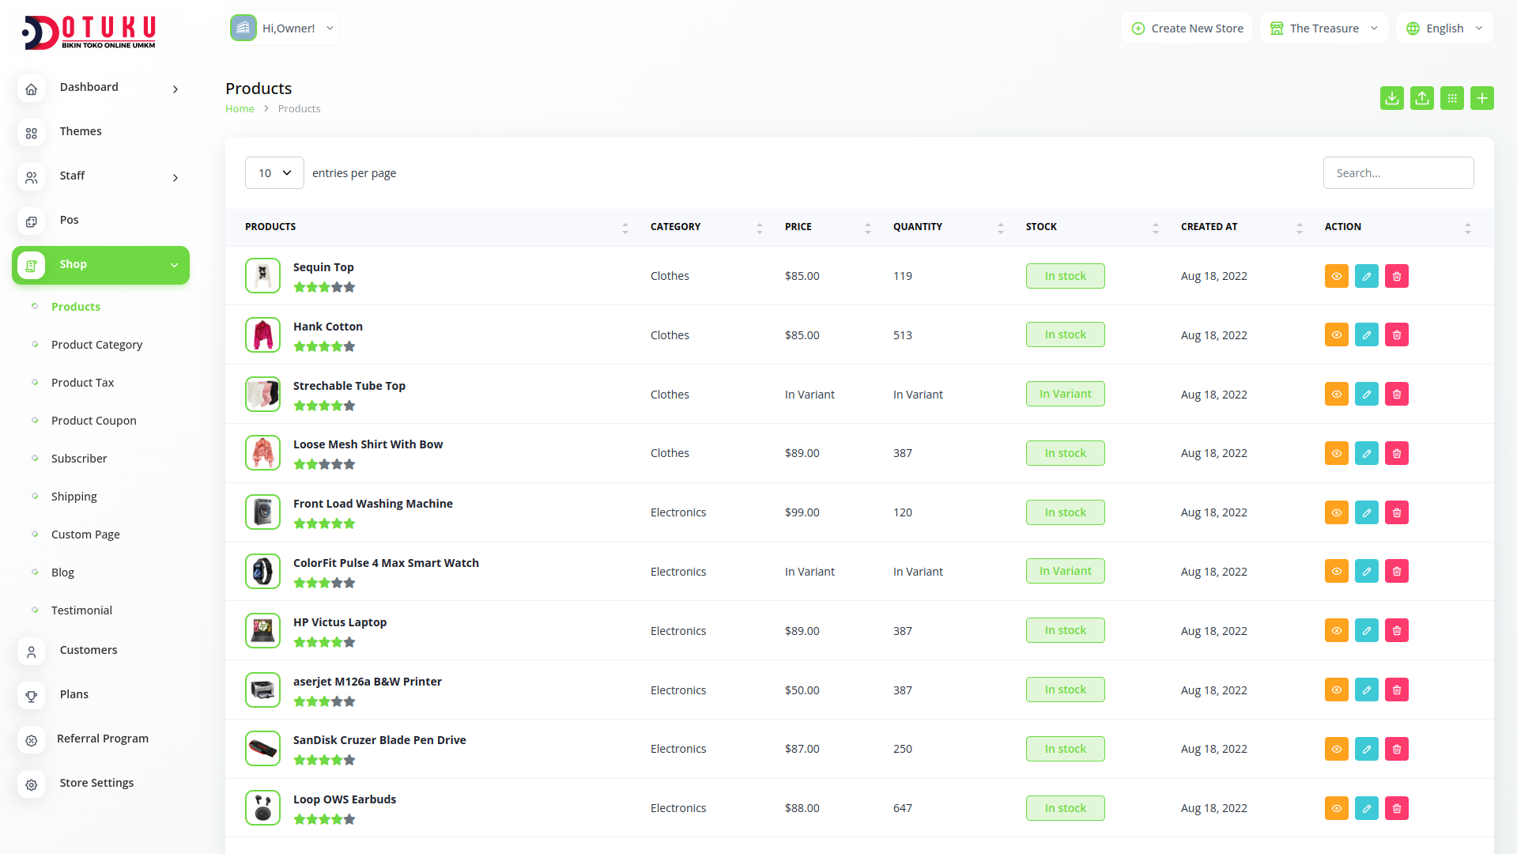The image size is (1517, 854).
Task: View ColorFit Pulse Smart Watch eye icon
Action: pos(1336,571)
